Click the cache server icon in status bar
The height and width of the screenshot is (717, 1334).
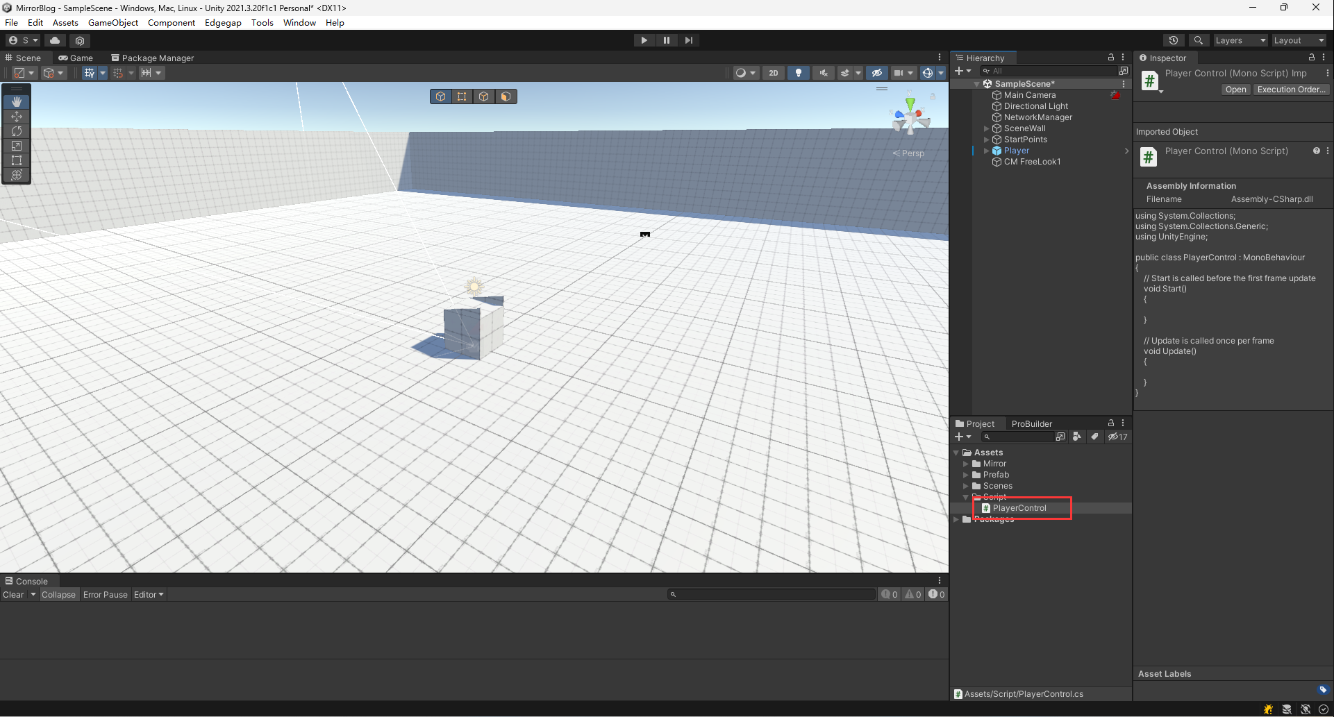click(x=1287, y=709)
